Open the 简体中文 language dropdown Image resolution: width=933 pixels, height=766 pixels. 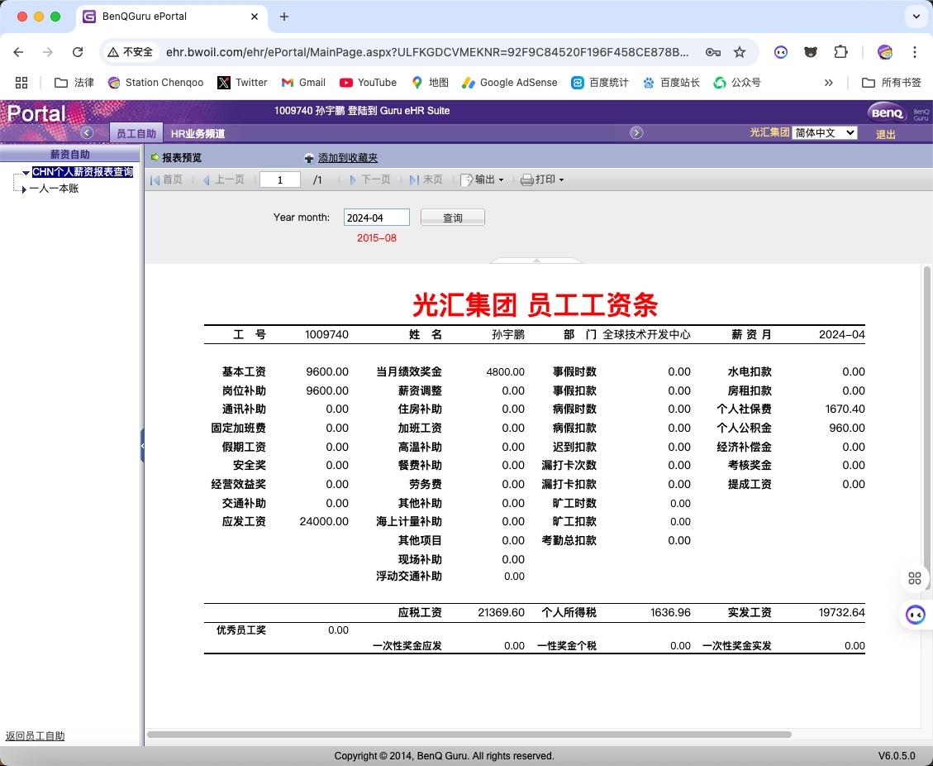tap(825, 133)
